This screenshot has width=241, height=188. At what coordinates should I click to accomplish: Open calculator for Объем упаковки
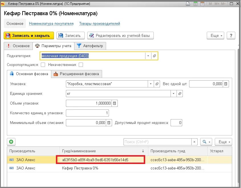[114, 103]
